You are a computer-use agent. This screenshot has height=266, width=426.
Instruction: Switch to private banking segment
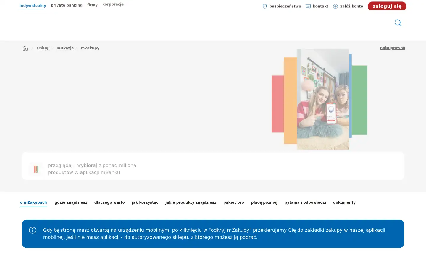[x=67, y=5]
